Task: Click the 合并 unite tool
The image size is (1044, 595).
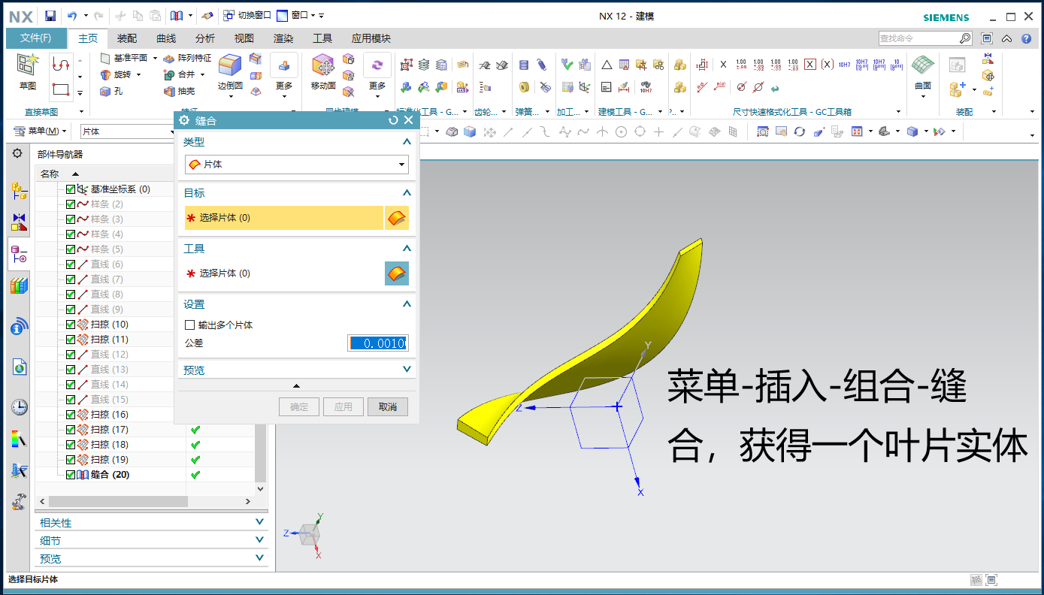Action: (180, 74)
